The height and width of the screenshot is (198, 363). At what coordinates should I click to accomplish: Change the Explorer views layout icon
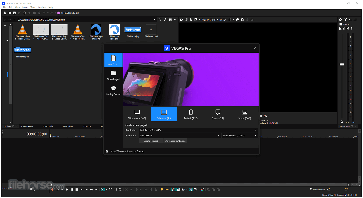(170, 20)
